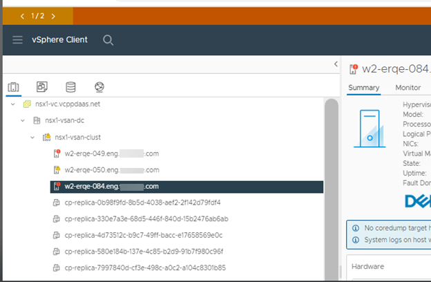Collapse the nsx1-vsan-clust cluster node

pos(32,138)
